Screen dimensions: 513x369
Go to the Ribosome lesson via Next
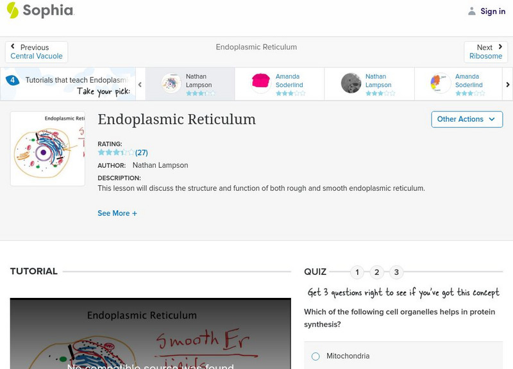[485, 51]
